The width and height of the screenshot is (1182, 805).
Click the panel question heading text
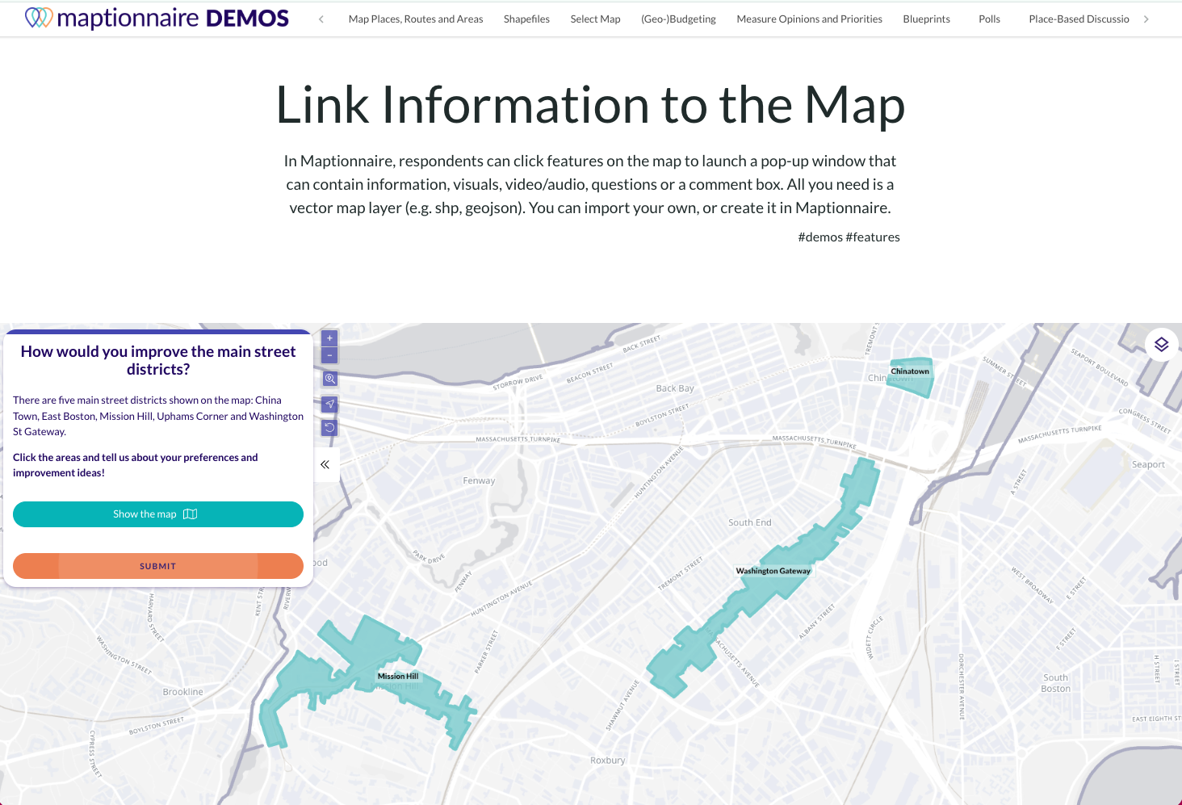158,360
